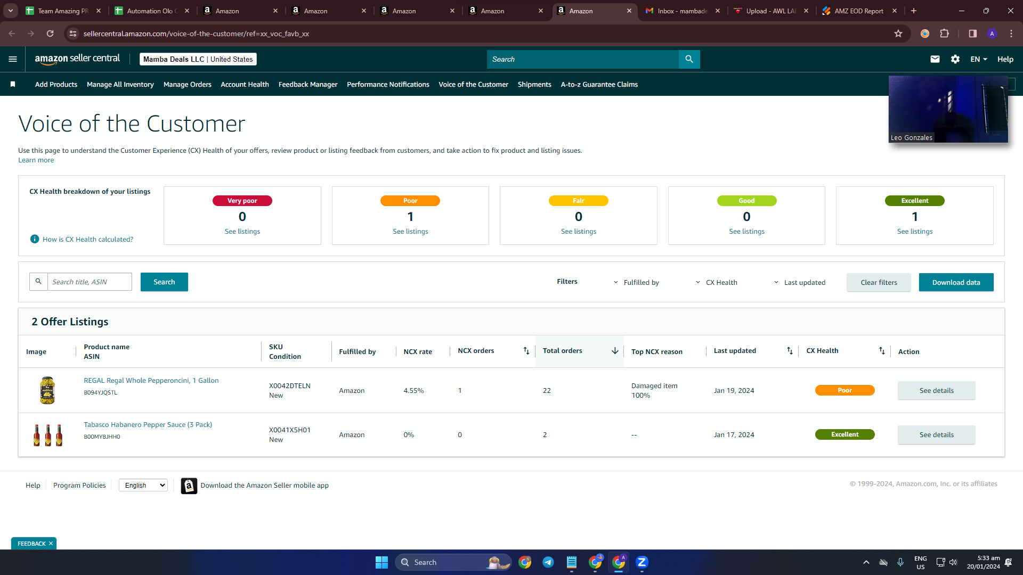This screenshot has width=1023, height=575.
Task: View site information icon in address bar
Action: [x=74, y=34]
